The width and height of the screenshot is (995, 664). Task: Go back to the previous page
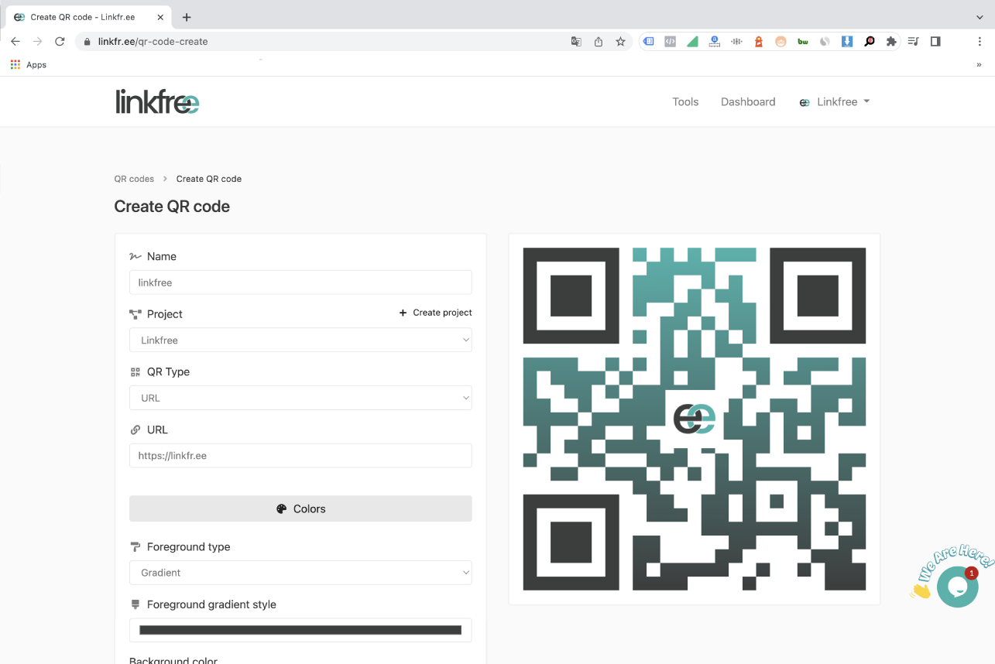pos(15,42)
